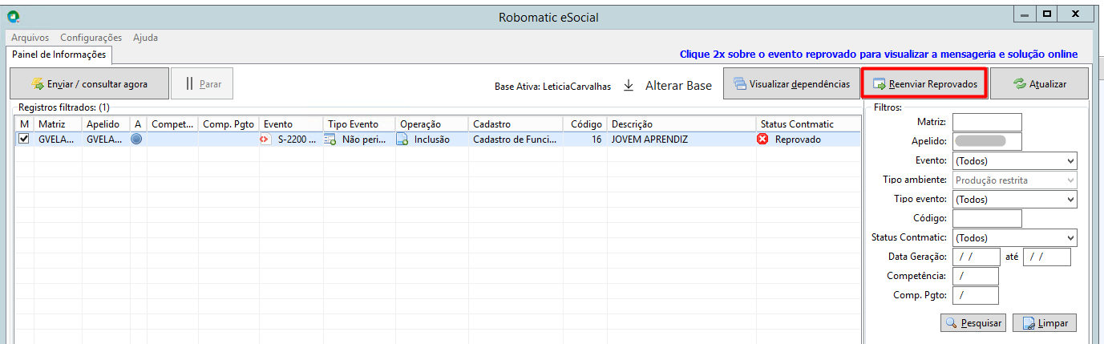Screen dimensions: 1104x344
Task: Sort by Evento column header
Action: [x=292, y=124]
